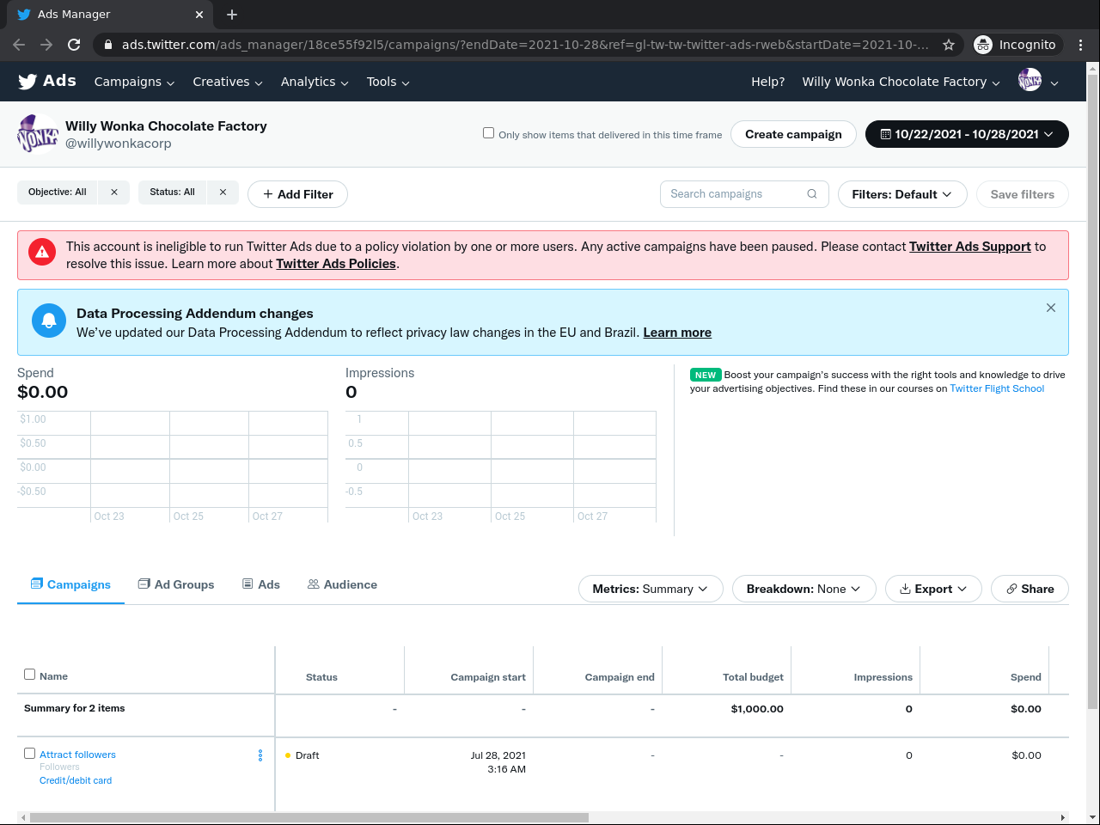1100x825 pixels.
Task: Open the Twitter Ads Policies link
Action: (336, 264)
